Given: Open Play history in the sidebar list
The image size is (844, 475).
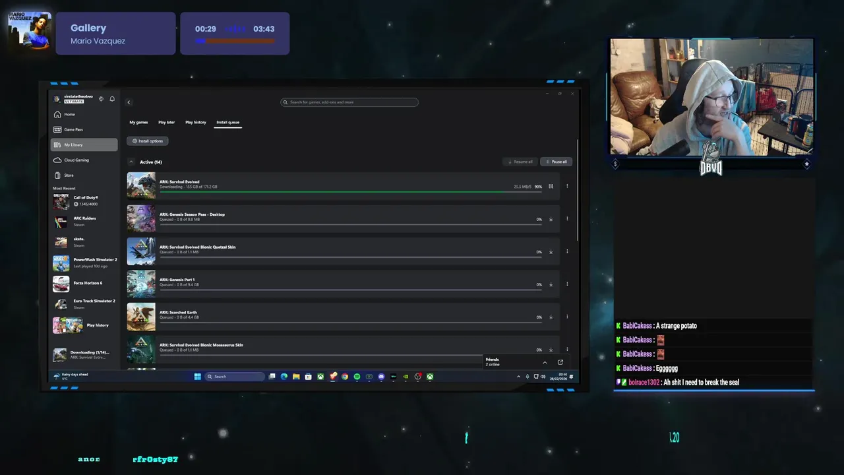Looking at the screenshot, I should coord(84,325).
